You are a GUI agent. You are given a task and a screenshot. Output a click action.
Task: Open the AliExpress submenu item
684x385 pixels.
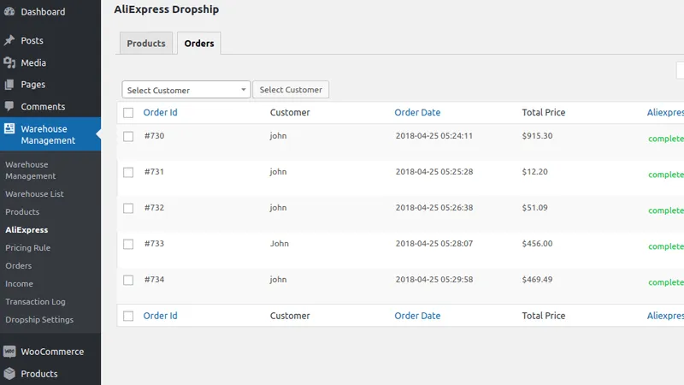27,229
